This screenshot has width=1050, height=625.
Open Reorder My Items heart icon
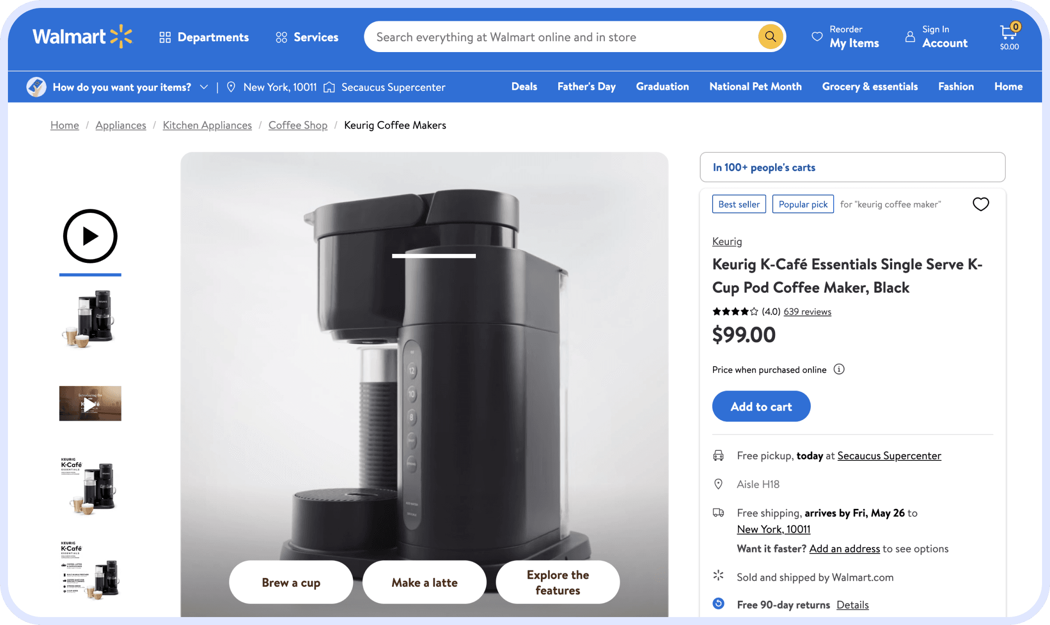[817, 37]
